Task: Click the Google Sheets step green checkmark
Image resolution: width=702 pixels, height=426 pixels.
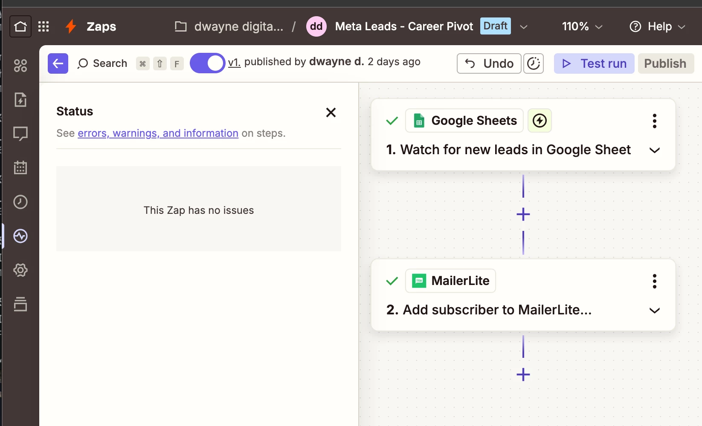Action: 392,121
